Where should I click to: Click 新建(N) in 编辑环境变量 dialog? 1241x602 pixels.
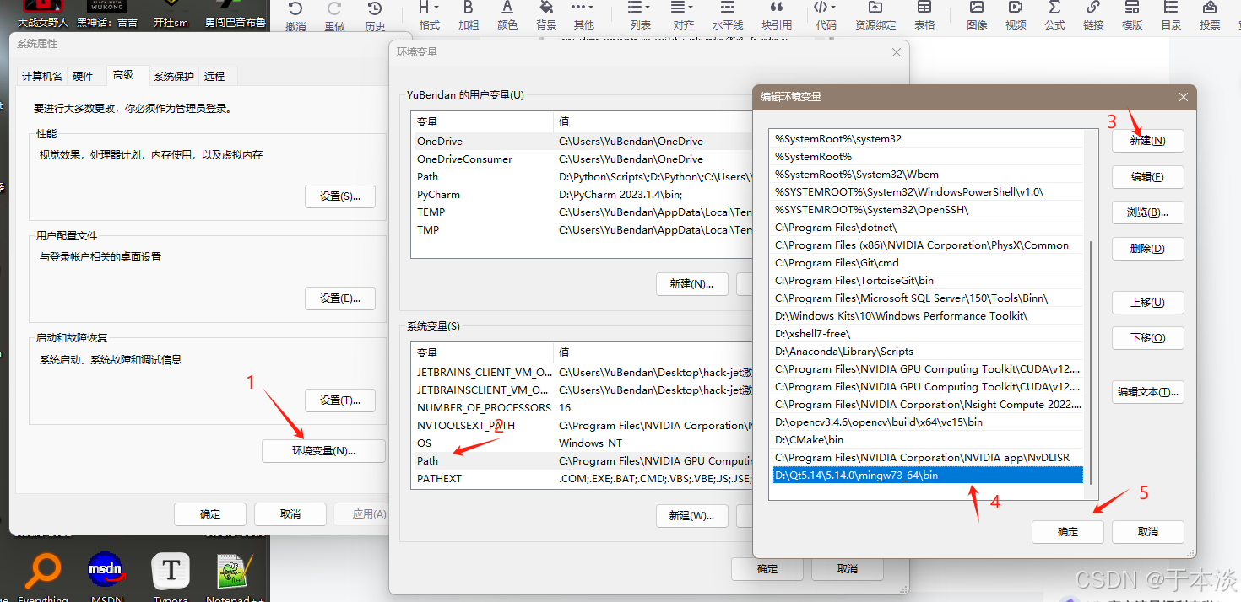[1148, 141]
